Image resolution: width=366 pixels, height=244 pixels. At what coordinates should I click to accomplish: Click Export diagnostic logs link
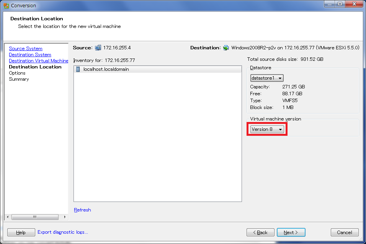click(63, 232)
